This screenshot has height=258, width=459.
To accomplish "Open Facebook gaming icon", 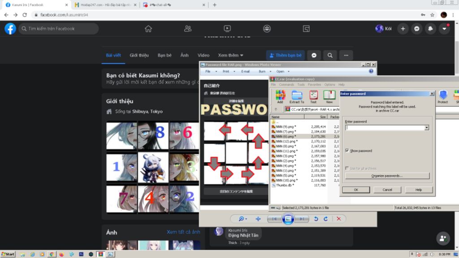I will point(306,29).
